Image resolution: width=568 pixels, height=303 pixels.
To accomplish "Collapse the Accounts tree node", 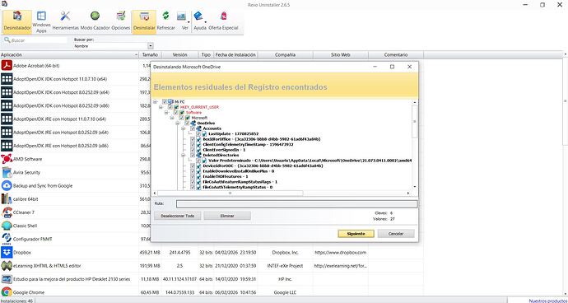I will [x=184, y=128].
